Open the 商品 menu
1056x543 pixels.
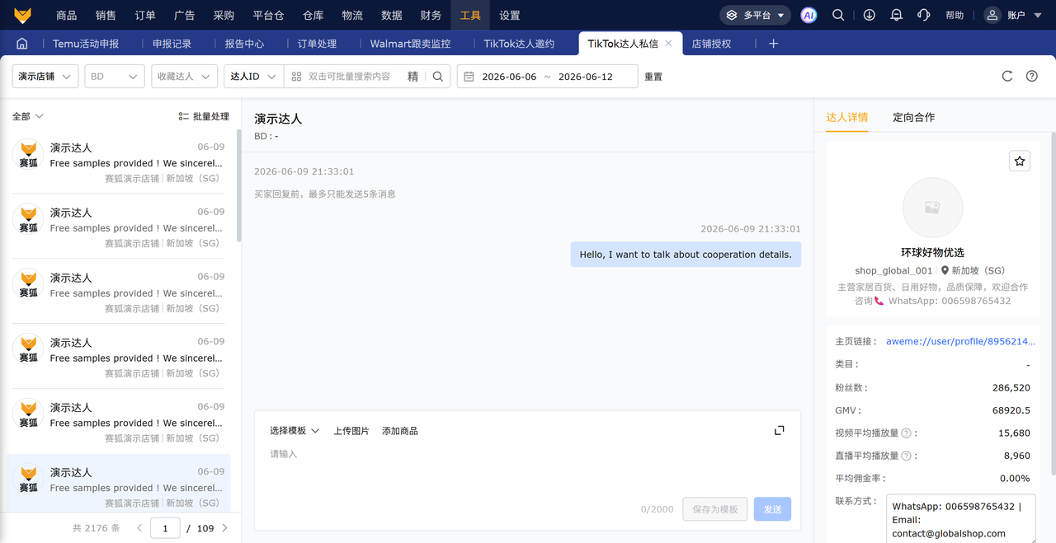[67, 15]
